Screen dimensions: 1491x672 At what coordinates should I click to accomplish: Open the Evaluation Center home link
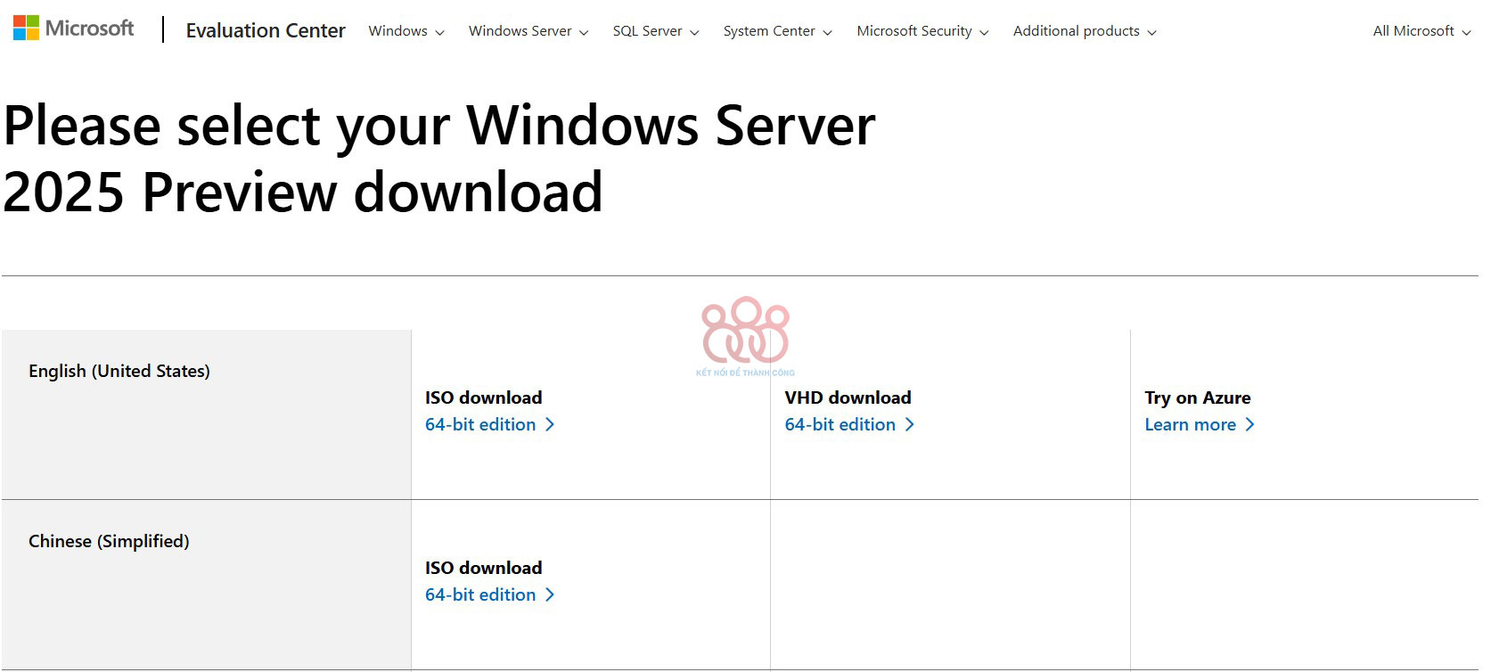265,30
